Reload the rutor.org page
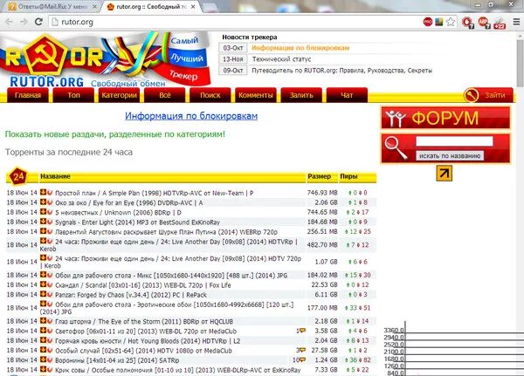Viewport: 524px width, 376px height. click(x=38, y=22)
